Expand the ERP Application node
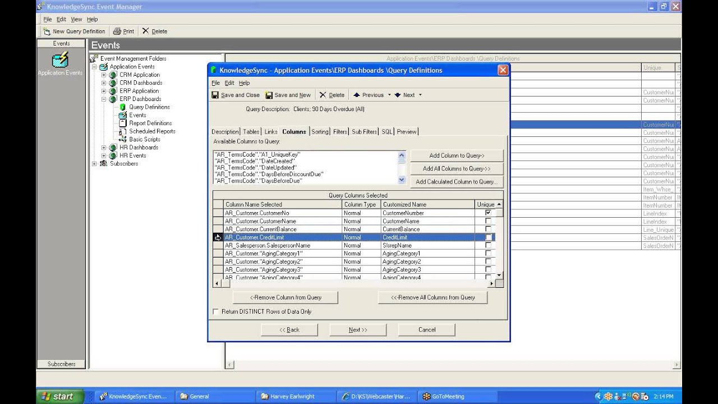Viewport: 718px width, 404px height. 104,91
